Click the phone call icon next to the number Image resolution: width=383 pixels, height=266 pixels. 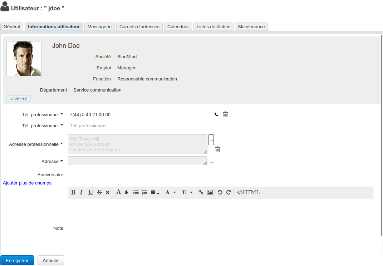[x=216, y=115]
